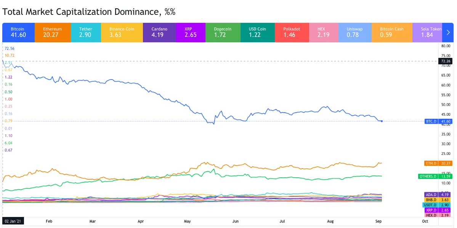Pick the pink HEX tile
457x228 pixels.
(x=324, y=32)
